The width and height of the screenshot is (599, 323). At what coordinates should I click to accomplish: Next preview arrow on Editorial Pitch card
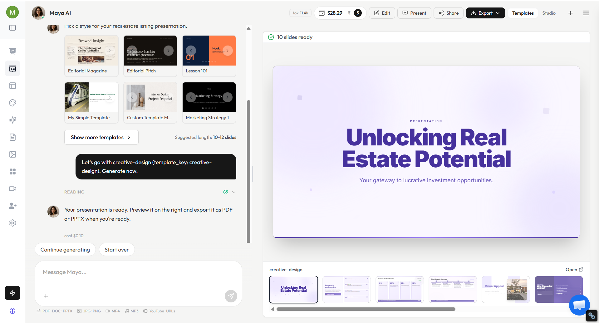[169, 51]
